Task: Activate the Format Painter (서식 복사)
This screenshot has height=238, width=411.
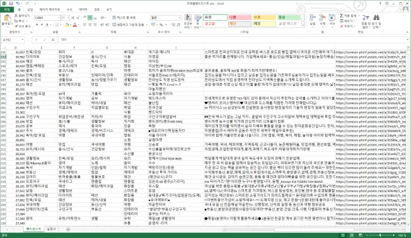Action: (23, 26)
